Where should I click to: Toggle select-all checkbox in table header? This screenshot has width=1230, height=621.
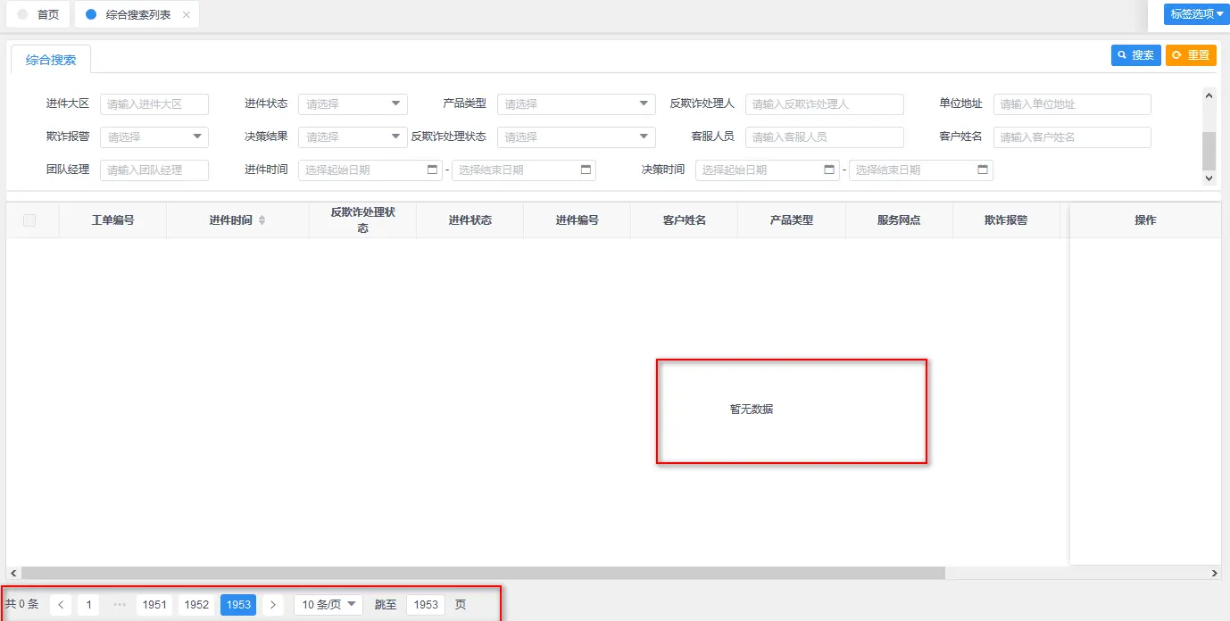(29, 220)
